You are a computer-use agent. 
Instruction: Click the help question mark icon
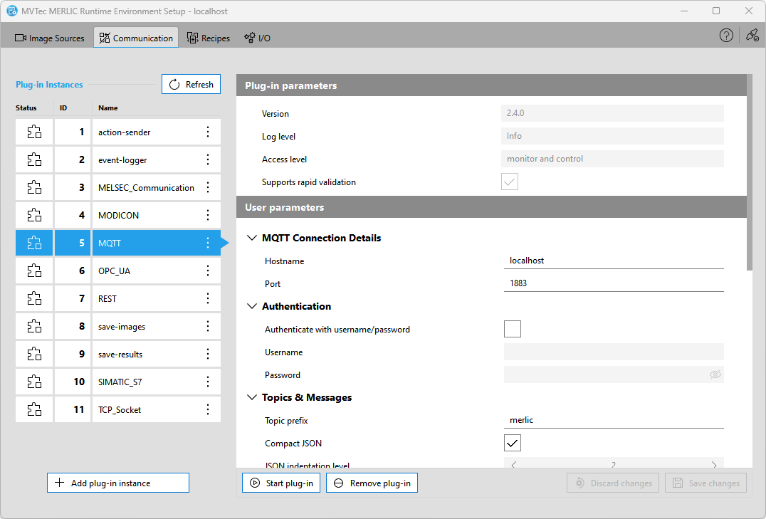click(726, 36)
